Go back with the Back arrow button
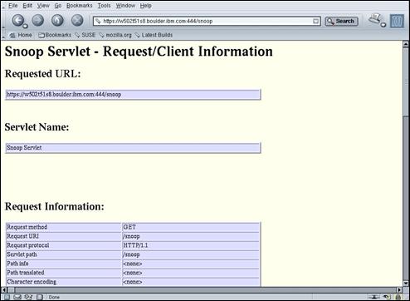 [17, 20]
